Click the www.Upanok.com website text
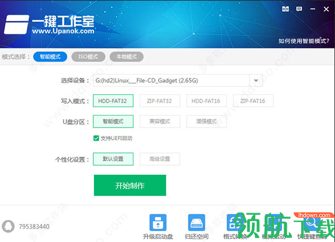Screen dimensions: 335x242 click(x=63, y=31)
